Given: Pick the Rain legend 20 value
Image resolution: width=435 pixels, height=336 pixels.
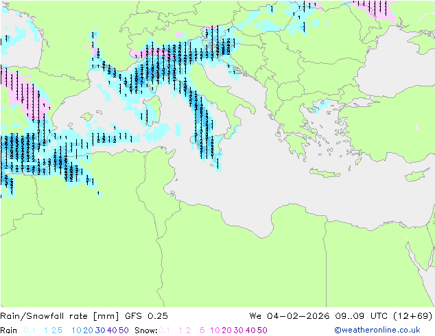Looking at the screenshot, I should (88, 331).
